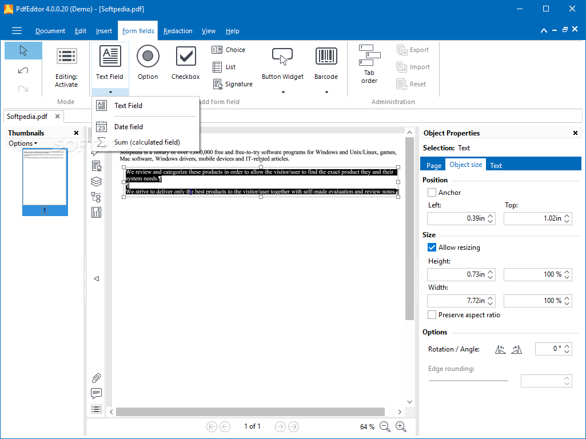The height and width of the screenshot is (439, 586).
Task: Choose Date field from dropdown menu
Action: pyautogui.click(x=145, y=127)
